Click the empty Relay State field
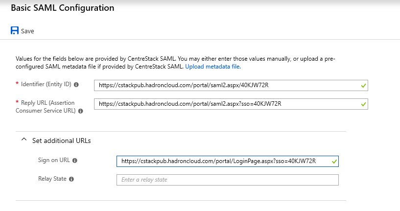Screen dimensions: 400x211 [x=228, y=180]
